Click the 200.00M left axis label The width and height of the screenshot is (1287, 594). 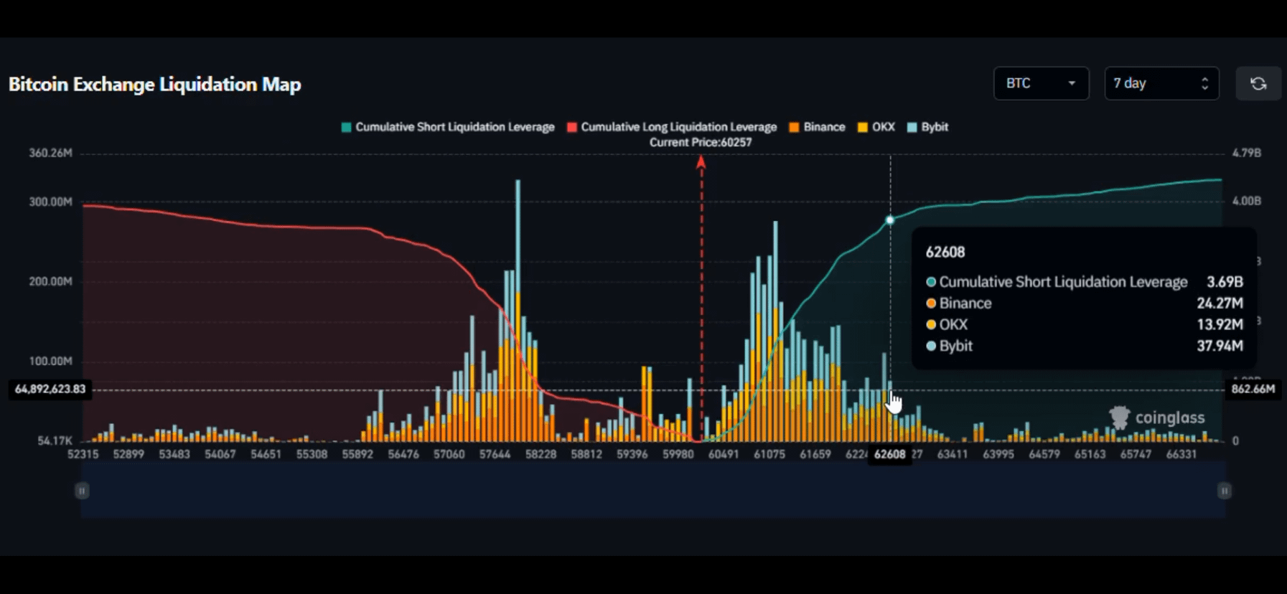coord(50,281)
